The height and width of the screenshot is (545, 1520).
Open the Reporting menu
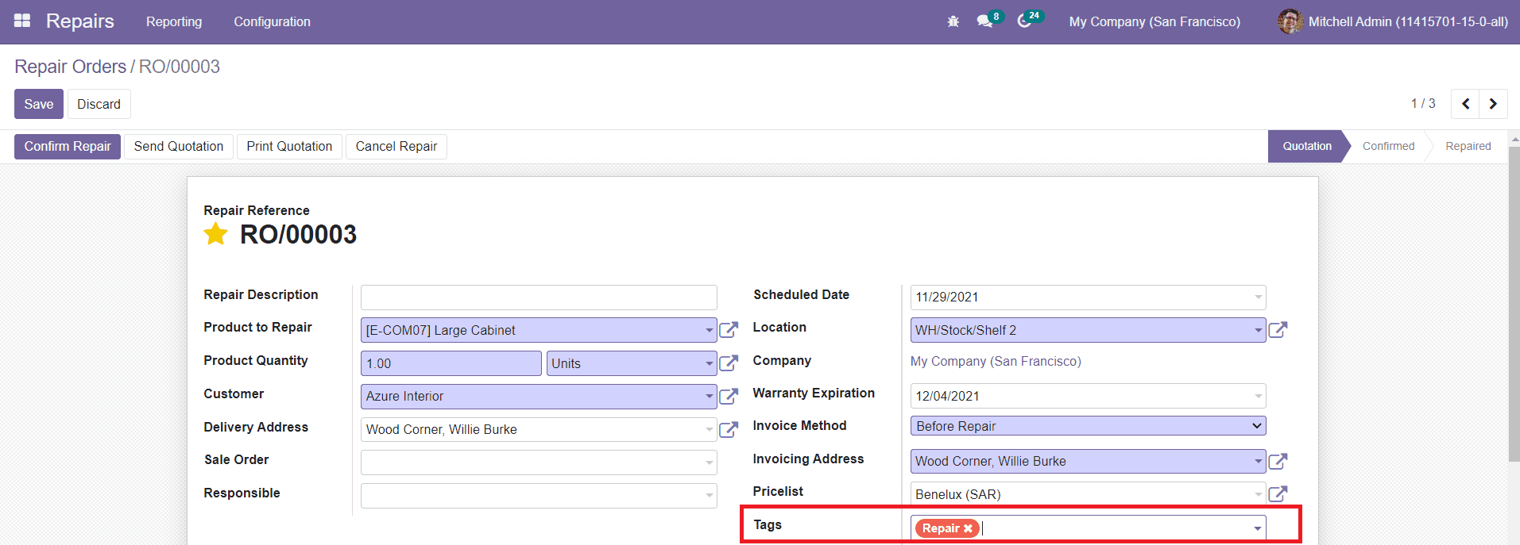click(174, 21)
